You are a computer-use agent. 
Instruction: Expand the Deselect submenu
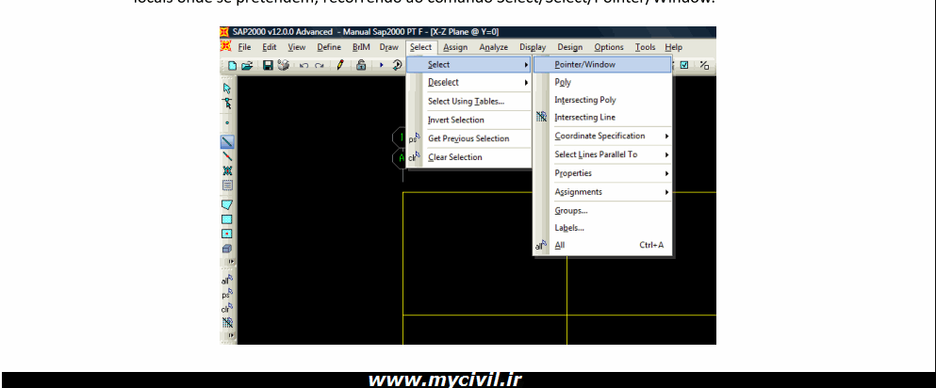click(x=469, y=82)
